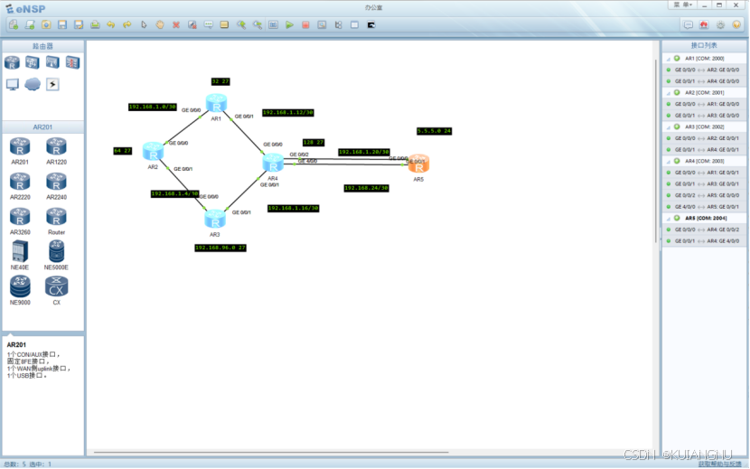The image size is (750, 469).
Task: Click the Save As toolbar icon
Action: click(79, 25)
